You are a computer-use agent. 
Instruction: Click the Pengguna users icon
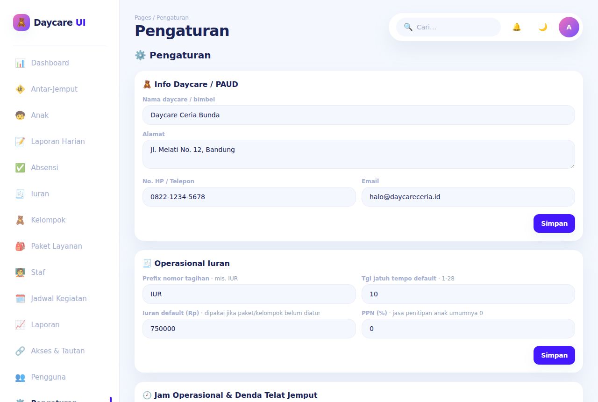pyautogui.click(x=20, y=377)
